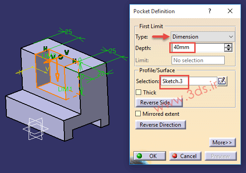This screenshot has height=173, width=246.
Task: Click the Reverse Side button
Action: (x=159, y=103)
